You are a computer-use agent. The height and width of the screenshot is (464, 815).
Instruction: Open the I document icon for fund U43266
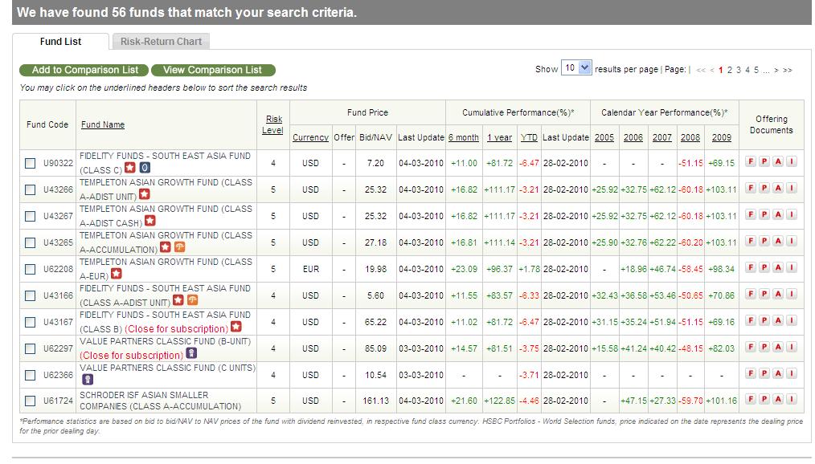click(x=791, y=188)
